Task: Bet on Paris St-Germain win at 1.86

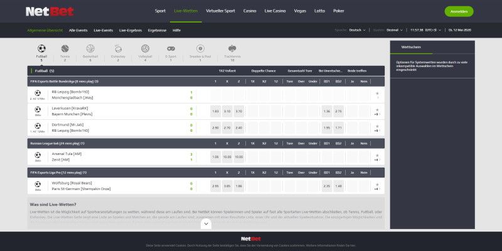Action: [239, 186]
